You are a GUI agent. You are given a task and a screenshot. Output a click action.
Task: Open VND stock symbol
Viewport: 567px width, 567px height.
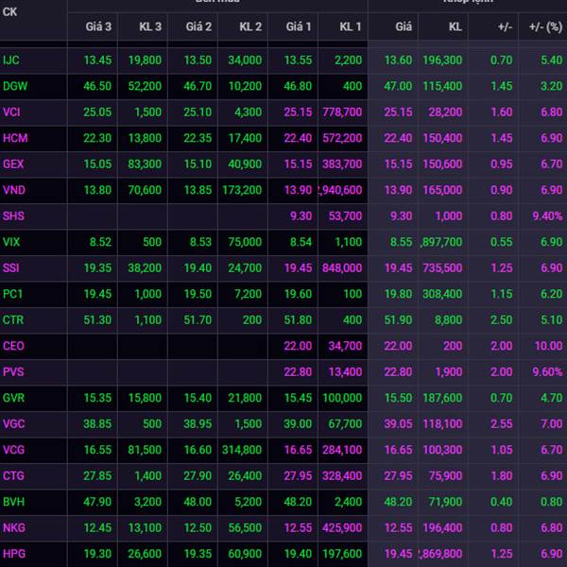[x=14, y=190]
